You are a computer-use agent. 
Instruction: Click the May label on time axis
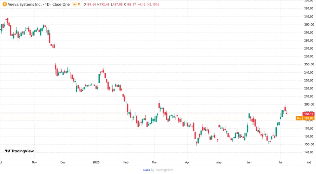219,162
